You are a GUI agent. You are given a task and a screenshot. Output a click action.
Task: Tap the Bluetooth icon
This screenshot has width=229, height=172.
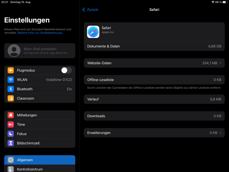(x=10, y=89)
